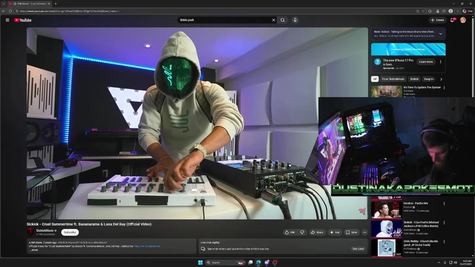Open YouTube account avatar menu
475x267 pixels.
pyautogui.click(x=463, y=20)
